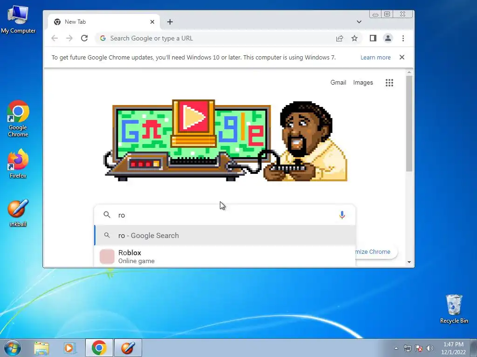477x357 pixels.
Task: Open the Images link
Action: click(363, 83)
